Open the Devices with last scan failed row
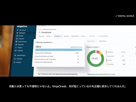This screenshot has height=102, width=136. coord(57,56)
